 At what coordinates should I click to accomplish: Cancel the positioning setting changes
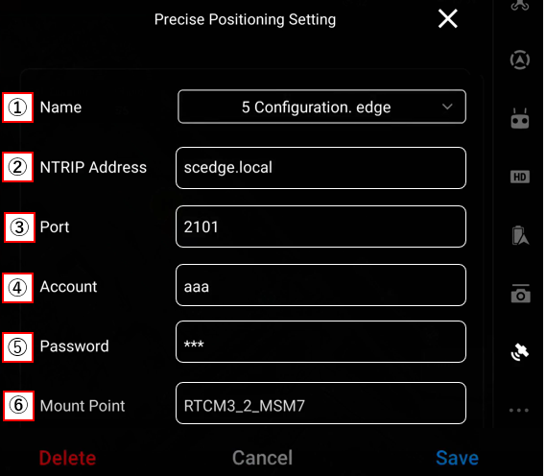(x=263, y=458)
